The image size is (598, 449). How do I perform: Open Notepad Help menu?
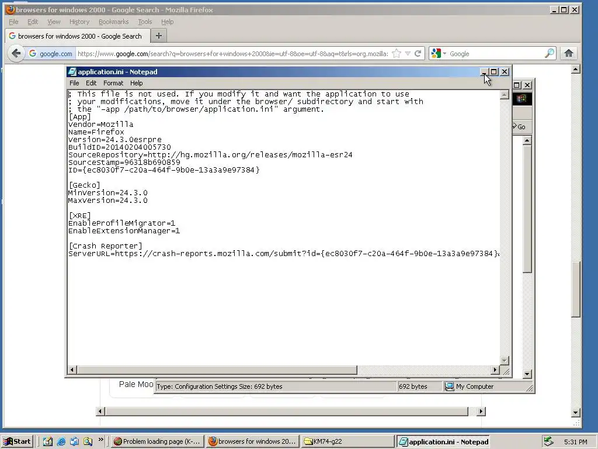(x=136, y=83)
